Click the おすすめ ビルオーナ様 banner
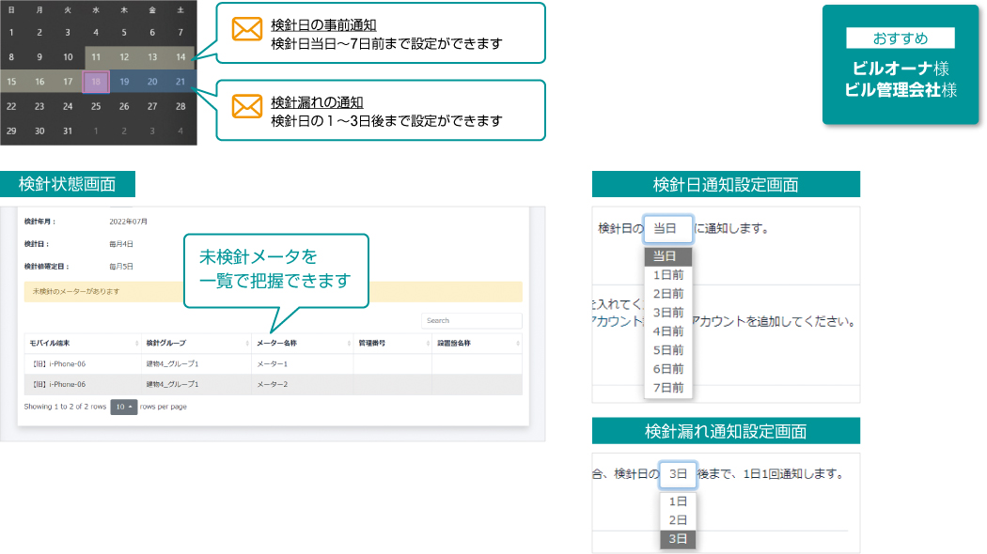 (x=901, y=65)
